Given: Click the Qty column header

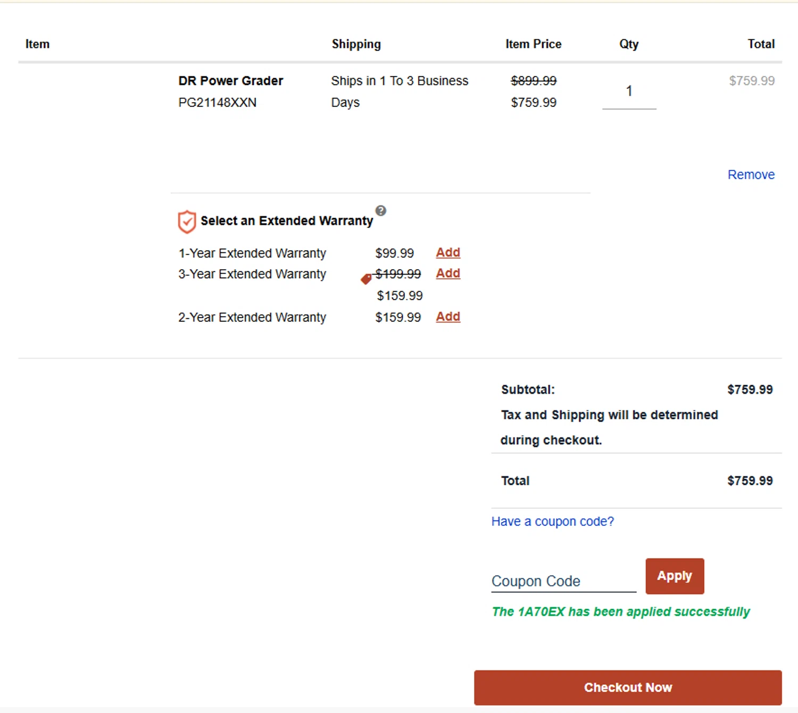Looking at the screenshot, I should (x=629, y=44).
